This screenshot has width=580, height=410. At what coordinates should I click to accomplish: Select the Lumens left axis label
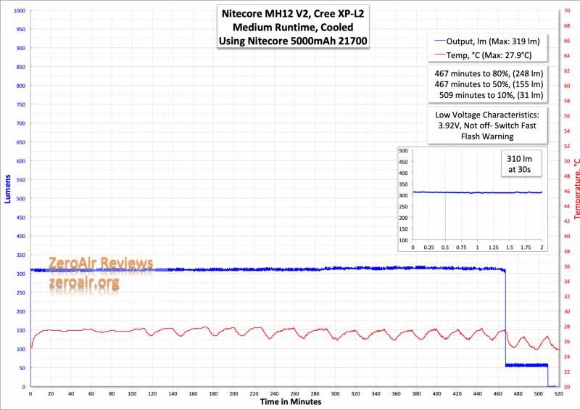click(8, 188)
